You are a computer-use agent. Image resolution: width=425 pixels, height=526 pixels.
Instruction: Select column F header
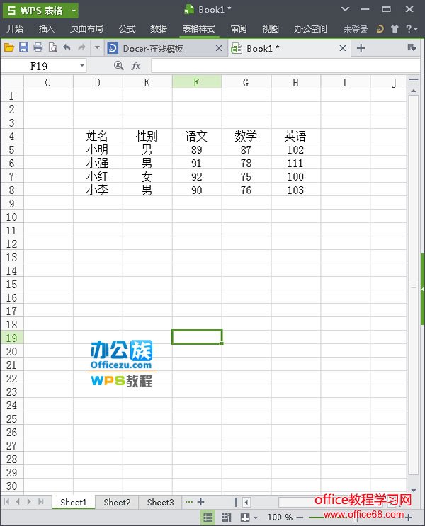(197, 82)
